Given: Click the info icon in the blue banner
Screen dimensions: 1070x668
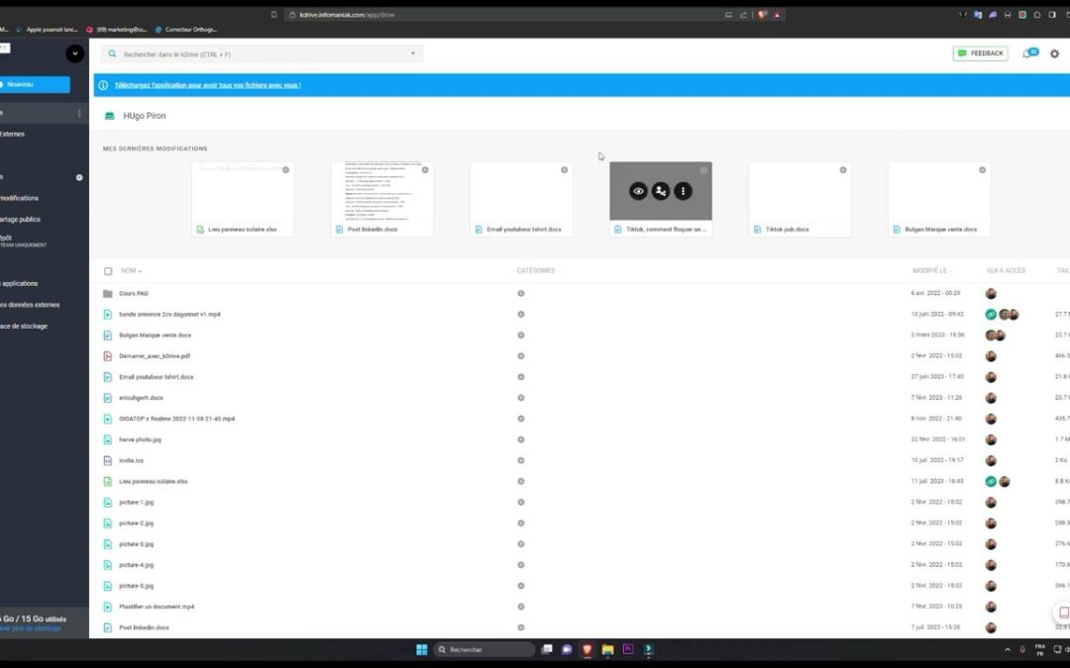Looking at the screenshot, I should 103,85.
